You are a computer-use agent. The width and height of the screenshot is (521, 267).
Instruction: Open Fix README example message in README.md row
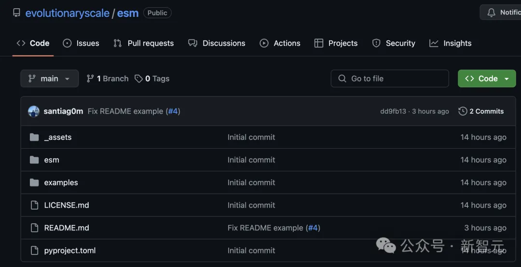pyautogui.click(x=265, y=228)
